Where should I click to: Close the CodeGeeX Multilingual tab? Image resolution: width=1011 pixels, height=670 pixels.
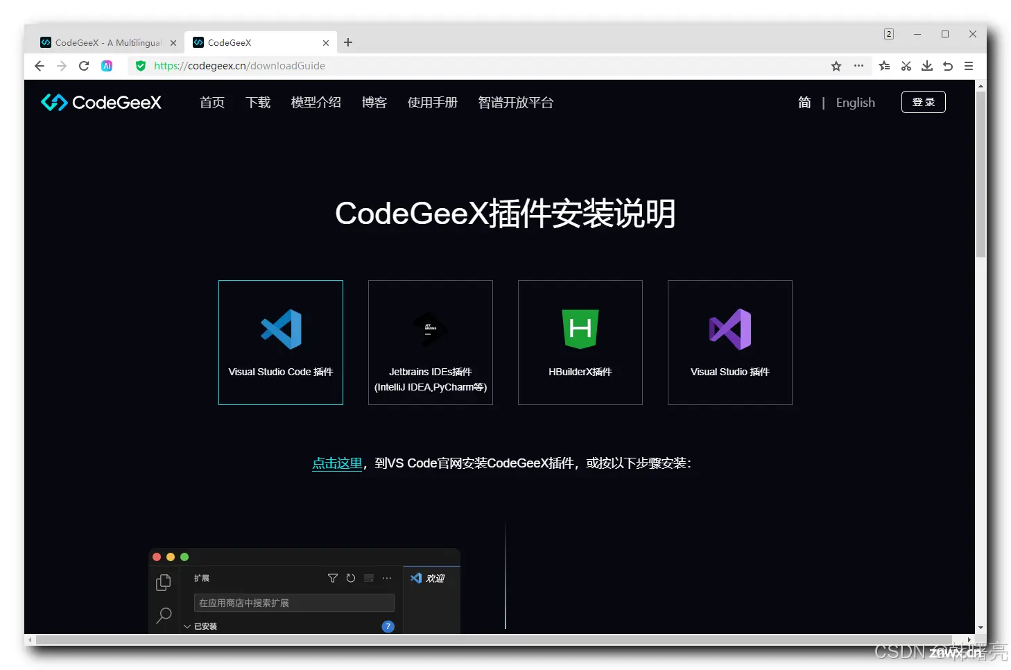pos(173,43)
